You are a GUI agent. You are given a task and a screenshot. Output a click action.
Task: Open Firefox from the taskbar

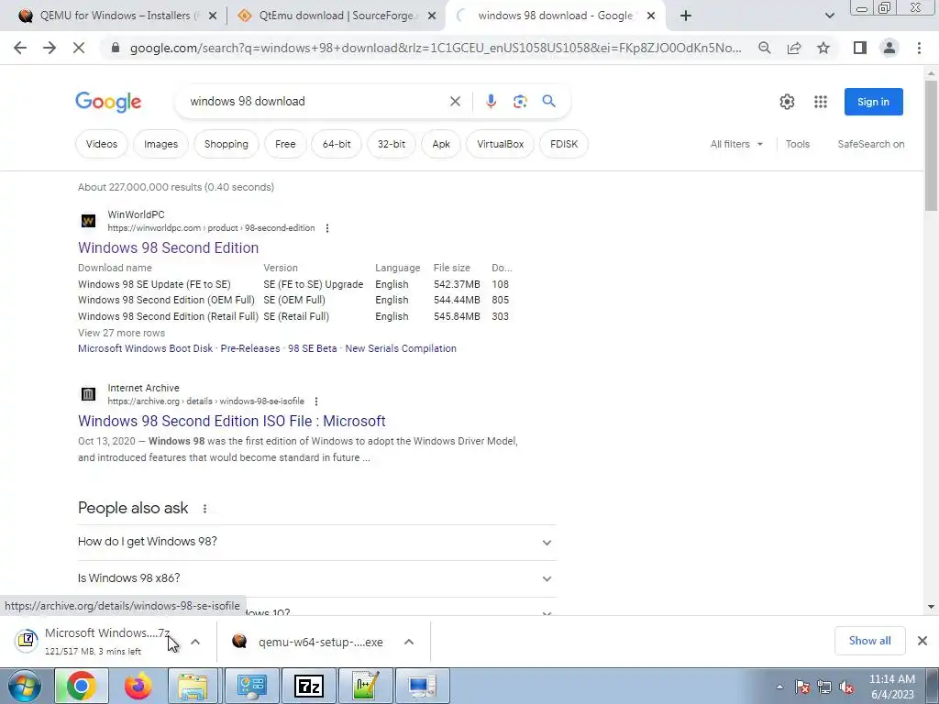[x=138, y=686]
